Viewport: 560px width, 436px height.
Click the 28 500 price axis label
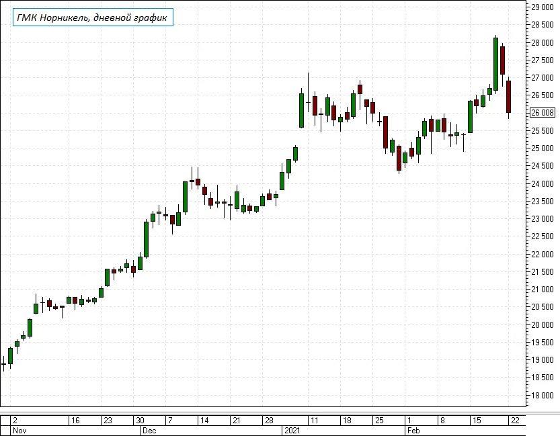[543, 25]
